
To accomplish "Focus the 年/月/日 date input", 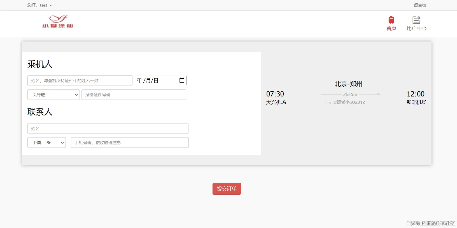I will tap(160, 80).
